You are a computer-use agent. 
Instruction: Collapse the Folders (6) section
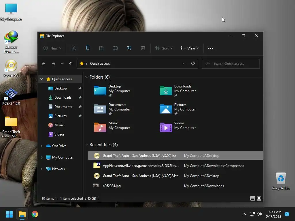click(x=87, y=77)
